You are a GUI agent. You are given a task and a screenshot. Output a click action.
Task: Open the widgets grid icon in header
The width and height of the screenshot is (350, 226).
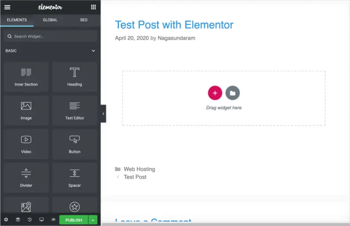click(93, 7)
